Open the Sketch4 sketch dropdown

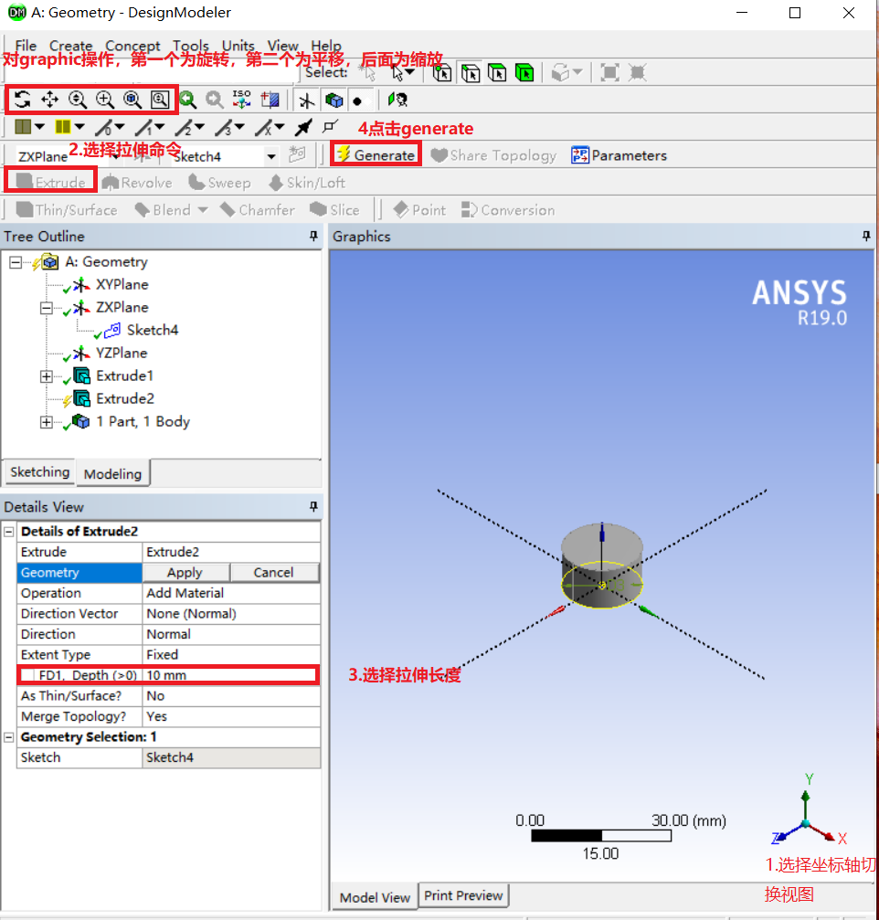click(271, 156)
